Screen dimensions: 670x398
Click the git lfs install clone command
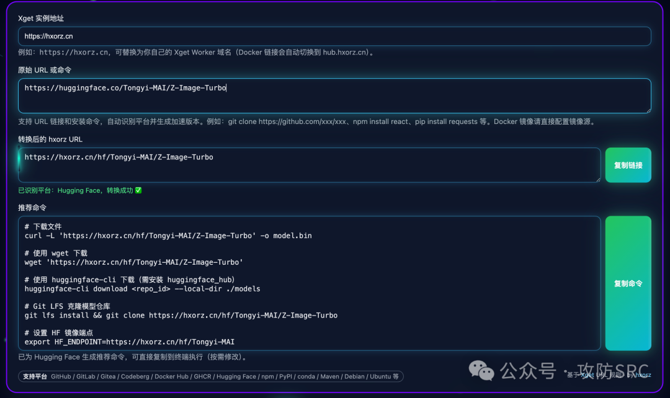[181, 316]
